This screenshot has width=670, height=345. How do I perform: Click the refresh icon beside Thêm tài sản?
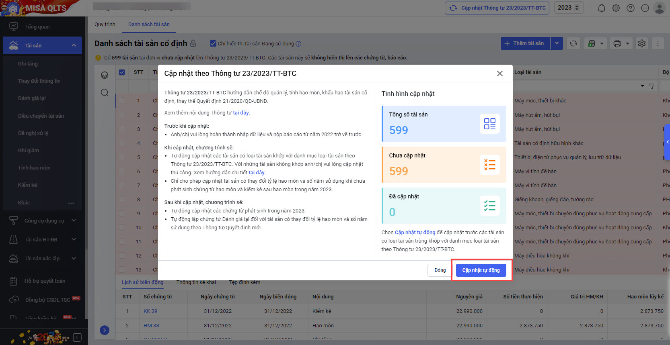pyautogui.click(x=573, y=43)
